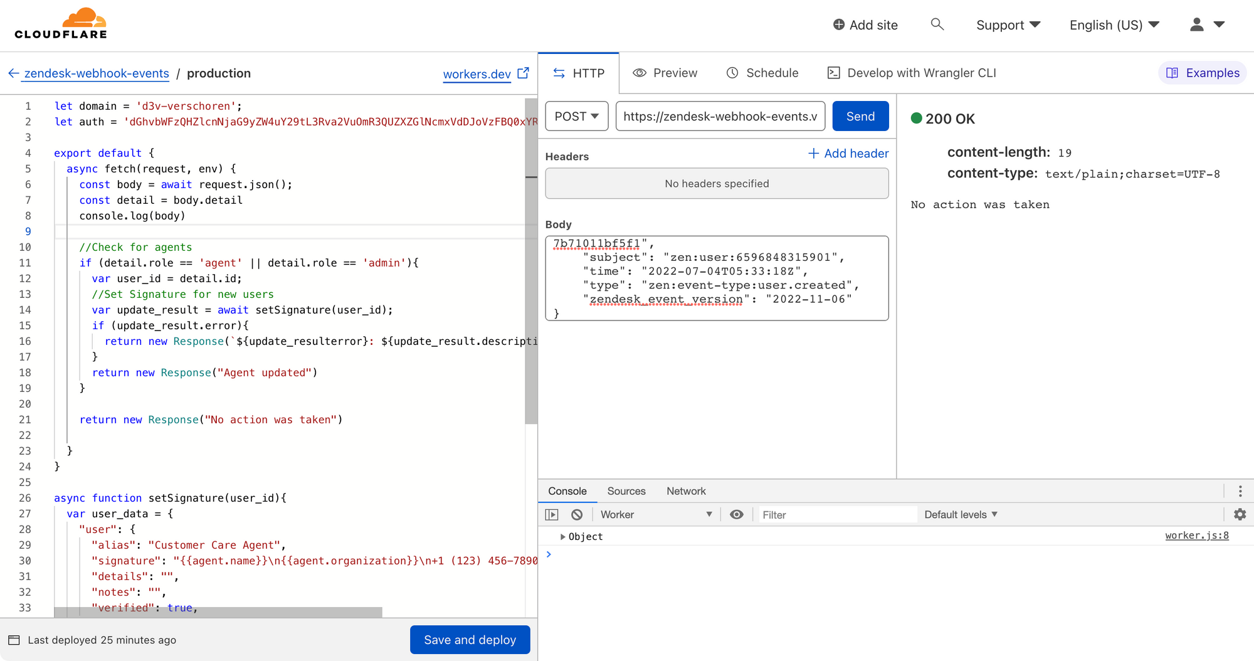Image resolution: width=1254 pixels, height=661 pixels.
Task: Open worker.js:8 source link
Action: tap(1197, 535)
